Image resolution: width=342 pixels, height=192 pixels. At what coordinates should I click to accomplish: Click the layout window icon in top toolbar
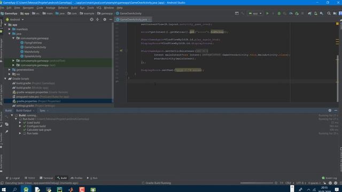[237, 13]
